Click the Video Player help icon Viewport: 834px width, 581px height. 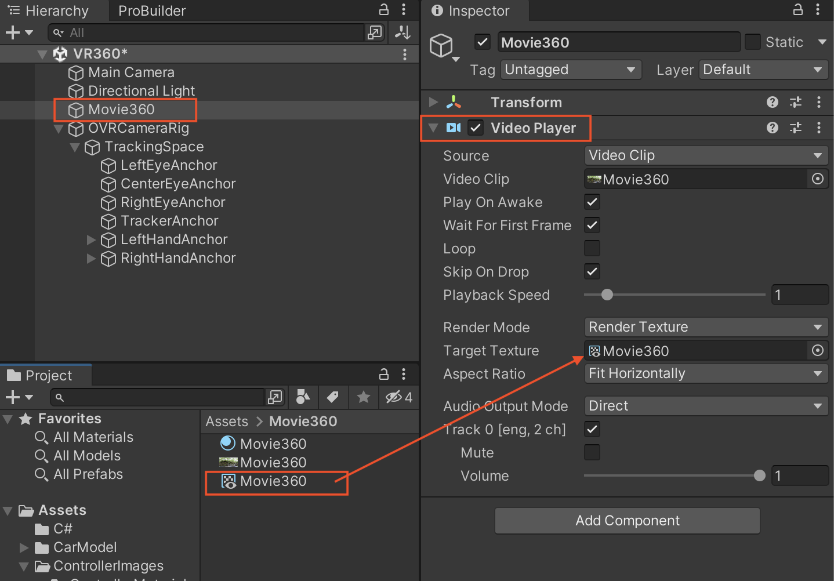[x=772, y=128]
